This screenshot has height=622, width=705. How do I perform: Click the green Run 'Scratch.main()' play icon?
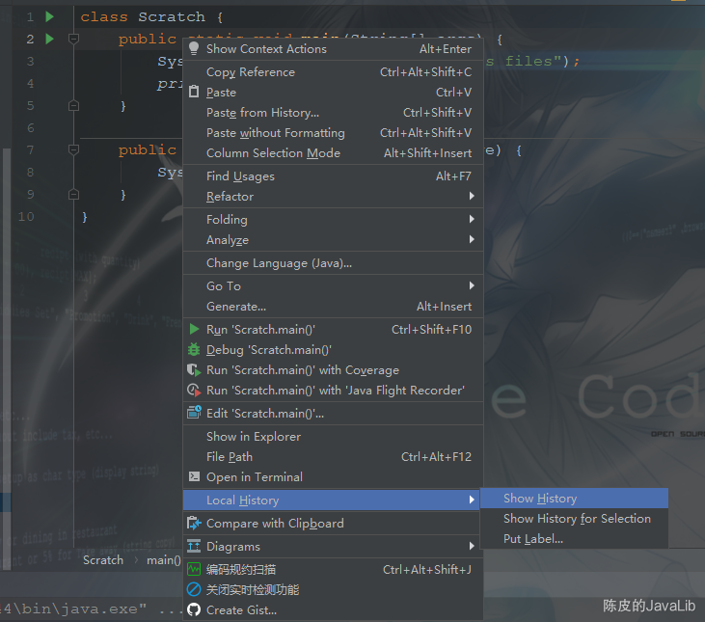point(194,330)
